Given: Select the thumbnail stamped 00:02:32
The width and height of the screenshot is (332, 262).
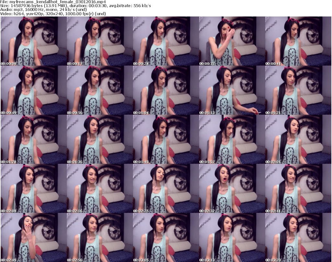Looking at the screenshot, I should click(232, 188).
